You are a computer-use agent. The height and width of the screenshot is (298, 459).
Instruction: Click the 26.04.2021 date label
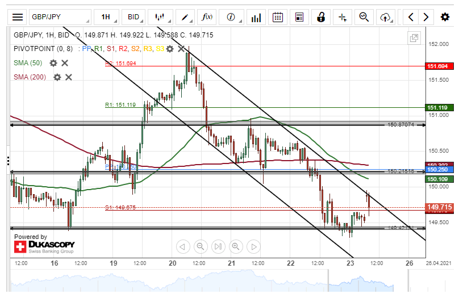pyautogui.click(x=439, y=263)
